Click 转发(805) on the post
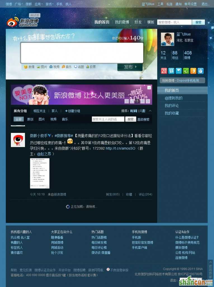This screenshot has width=214, height=287. coord(113,195)
